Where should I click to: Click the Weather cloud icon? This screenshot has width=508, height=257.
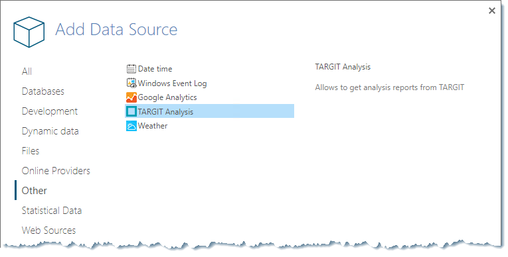(131, 126)
